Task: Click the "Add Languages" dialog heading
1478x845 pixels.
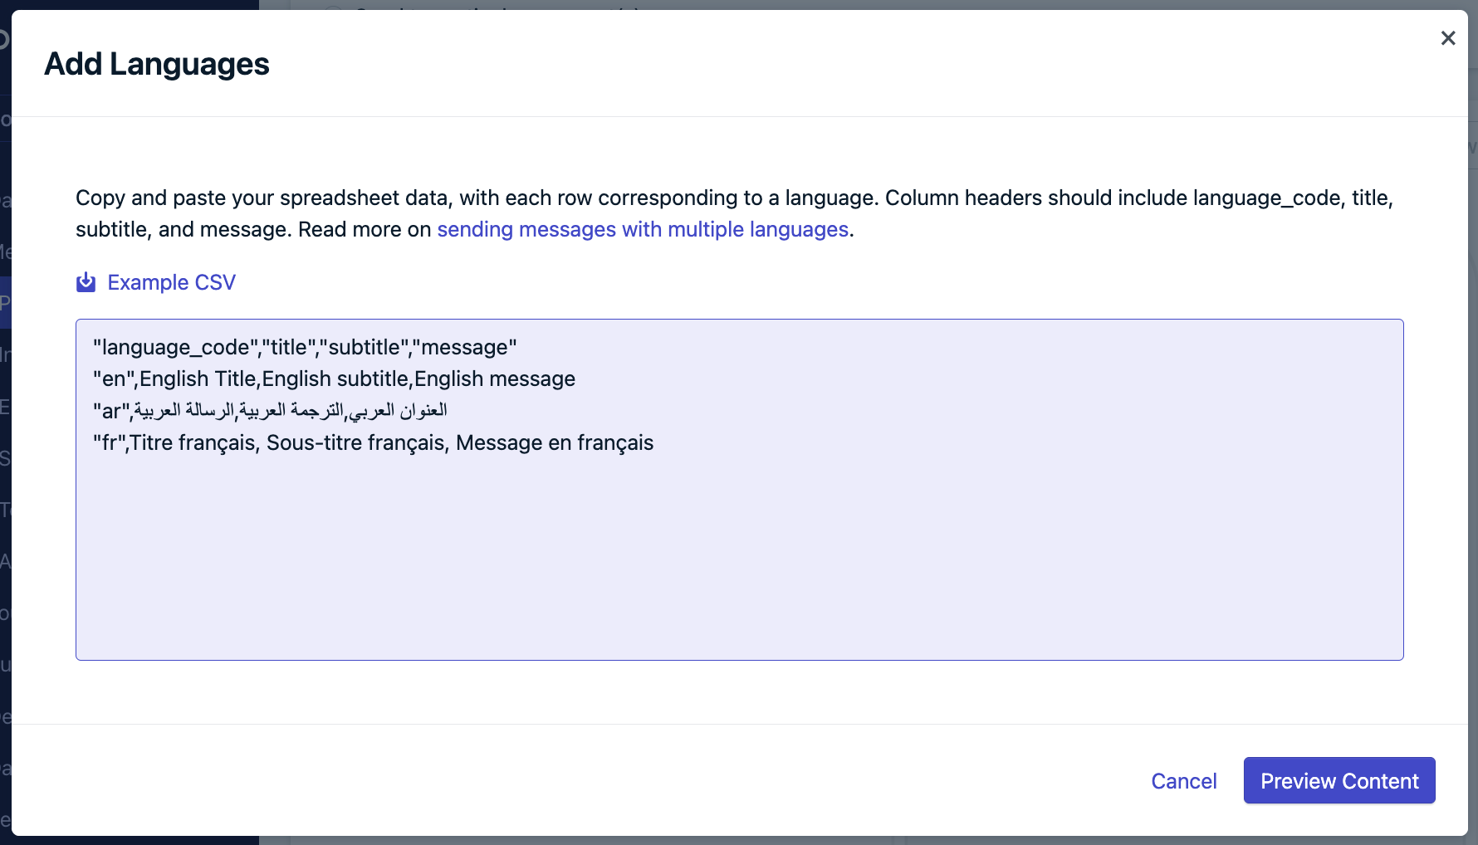Action: tap(157, 64)
